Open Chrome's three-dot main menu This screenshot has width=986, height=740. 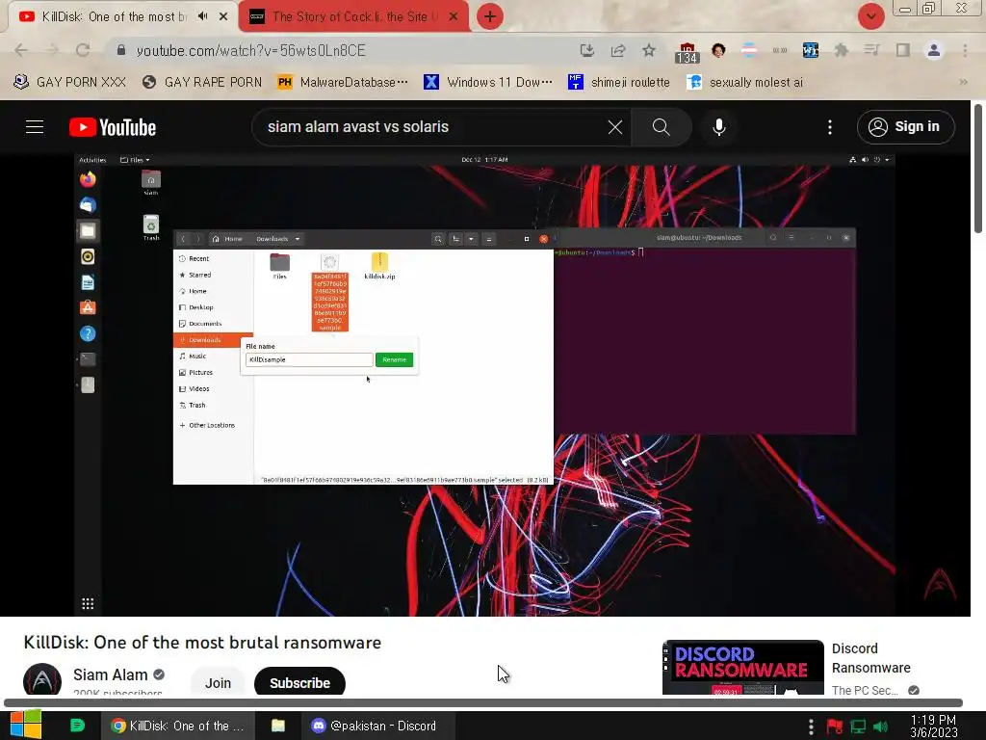click(965, 50)
